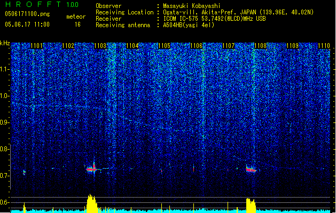Click the 1101 time marker

[37, 46]
